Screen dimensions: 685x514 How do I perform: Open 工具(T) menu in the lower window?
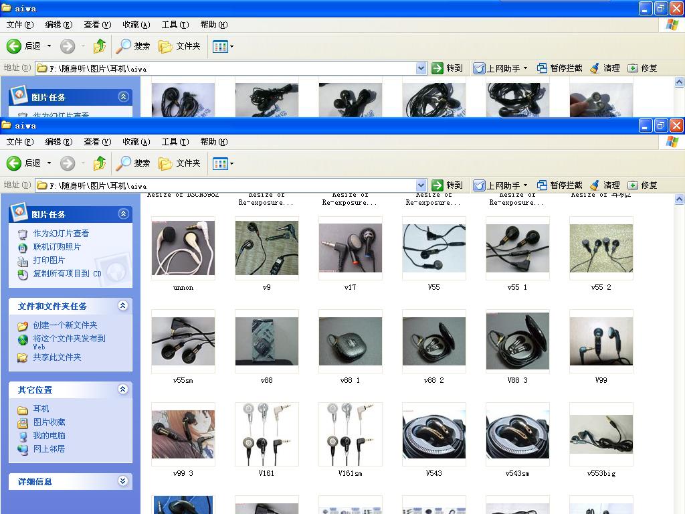[175, 142]
